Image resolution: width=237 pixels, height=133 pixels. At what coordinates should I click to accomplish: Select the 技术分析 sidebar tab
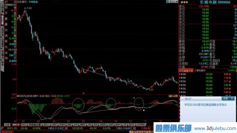click(2, 20)
